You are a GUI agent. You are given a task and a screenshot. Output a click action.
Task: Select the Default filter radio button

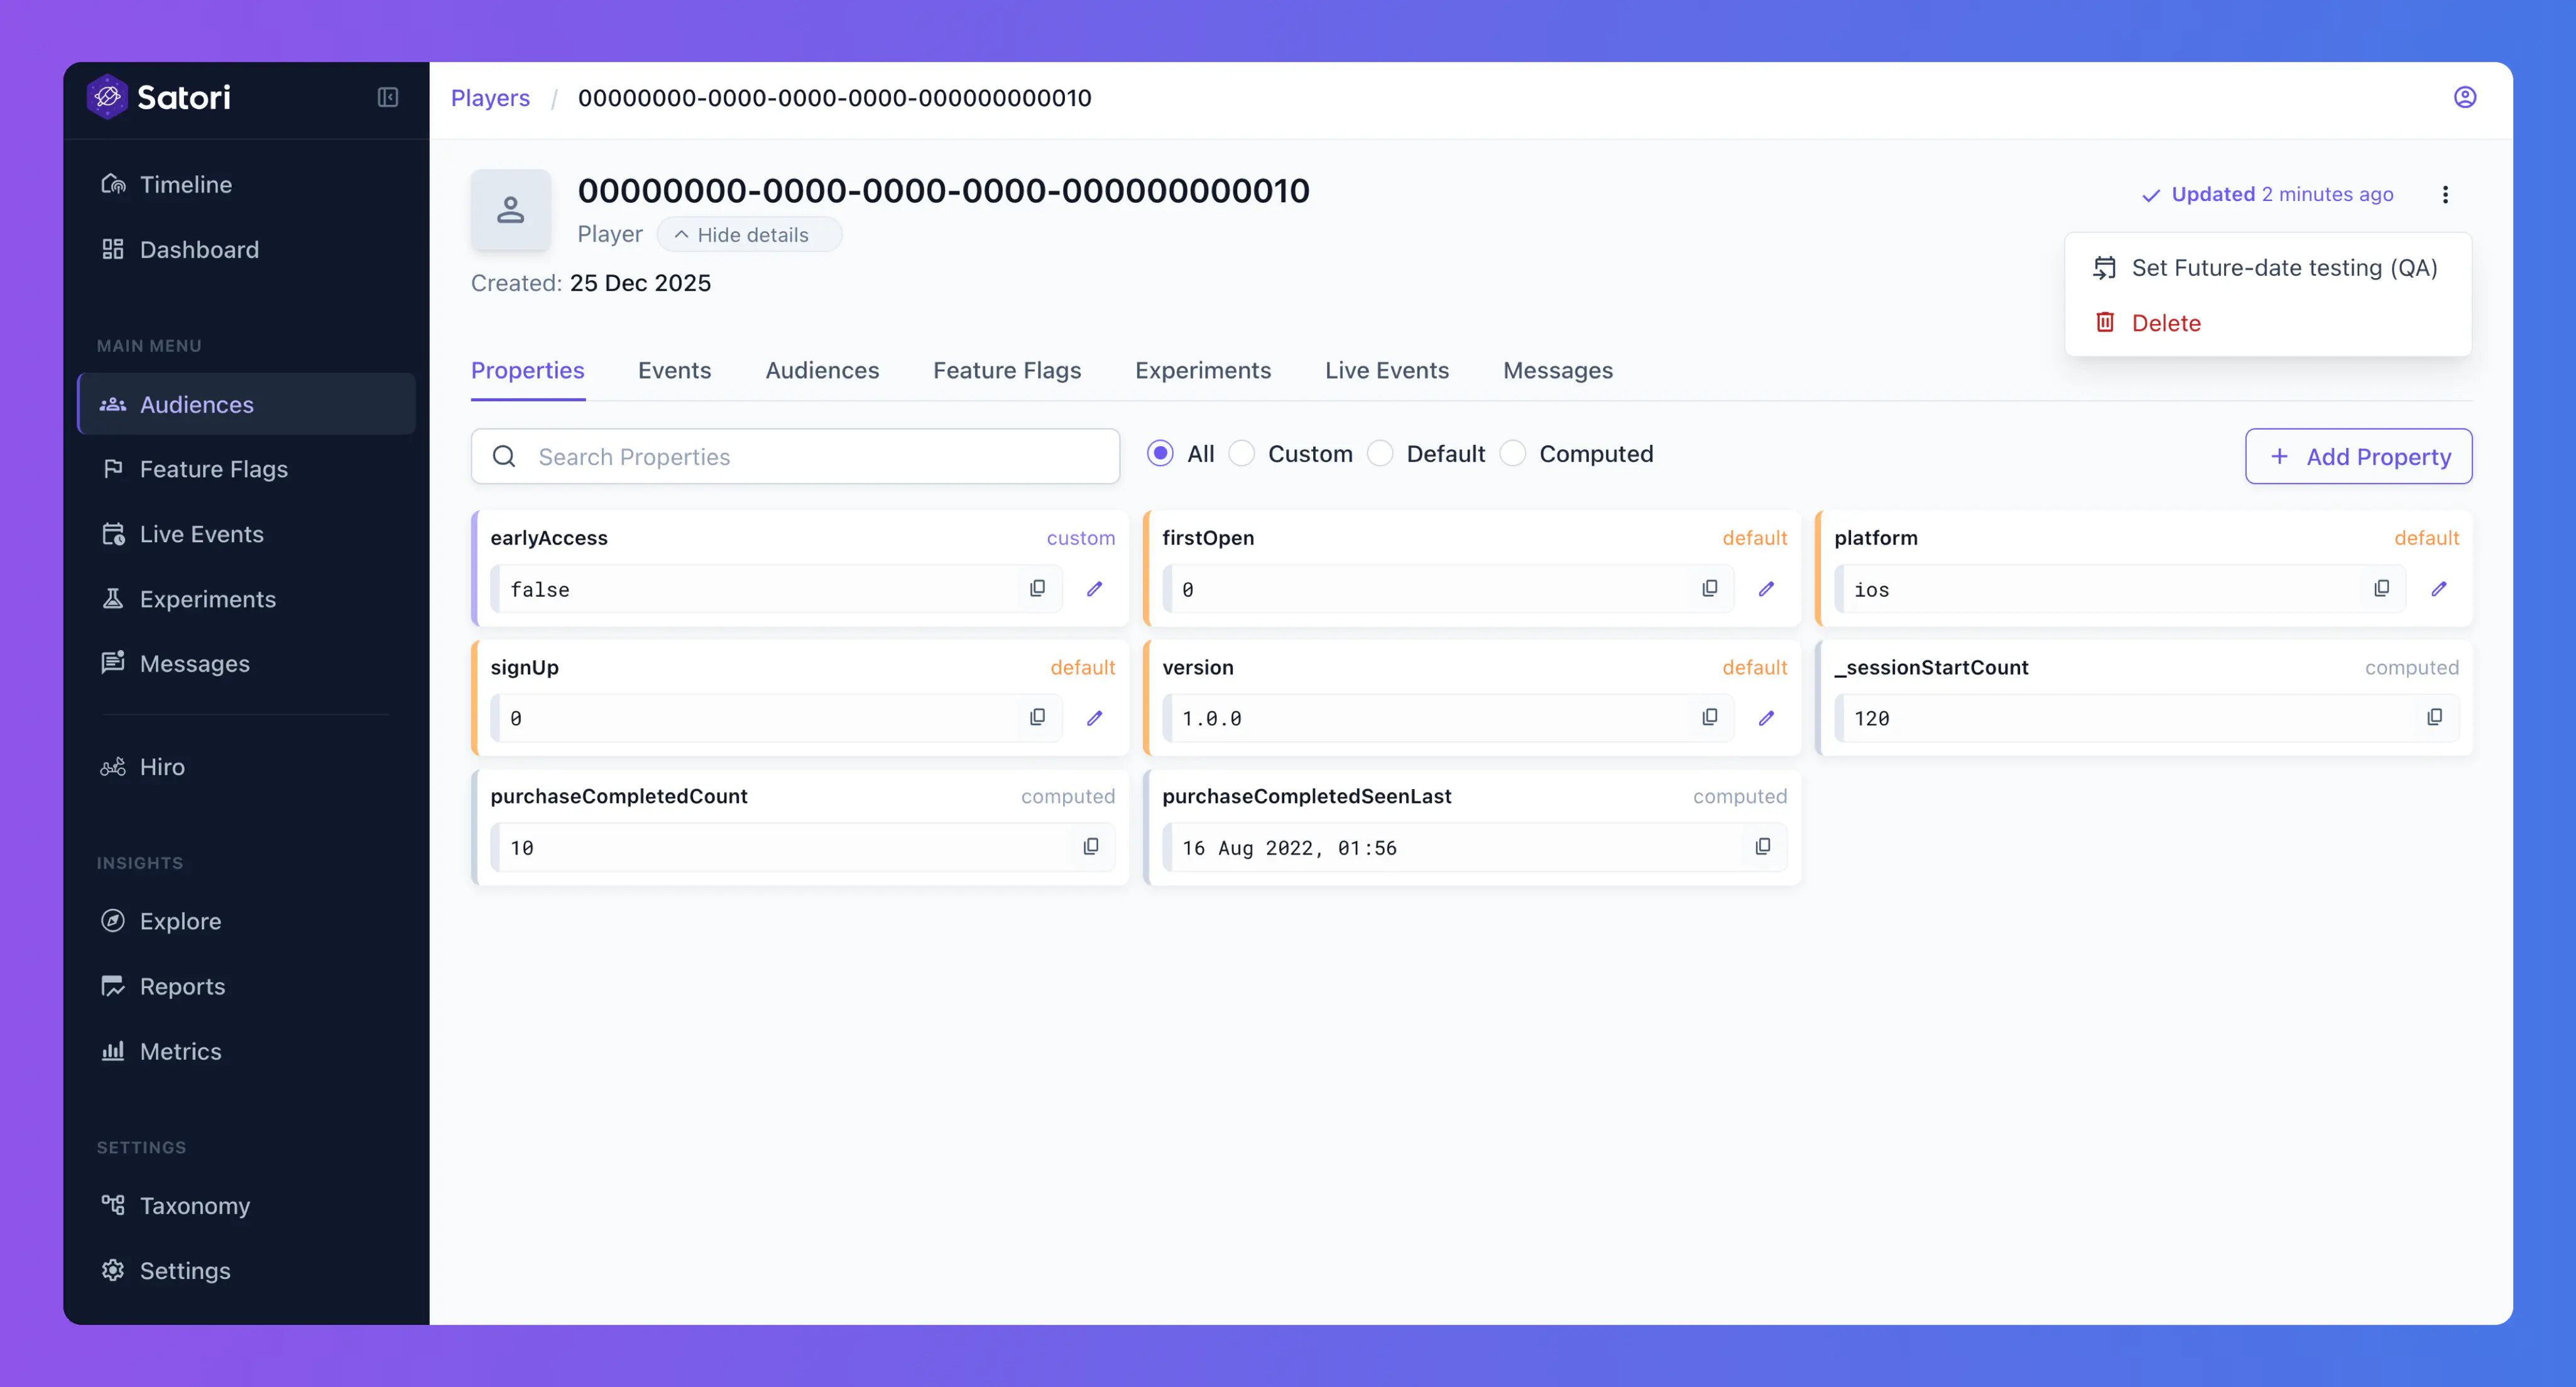(x=1380, y=454)
